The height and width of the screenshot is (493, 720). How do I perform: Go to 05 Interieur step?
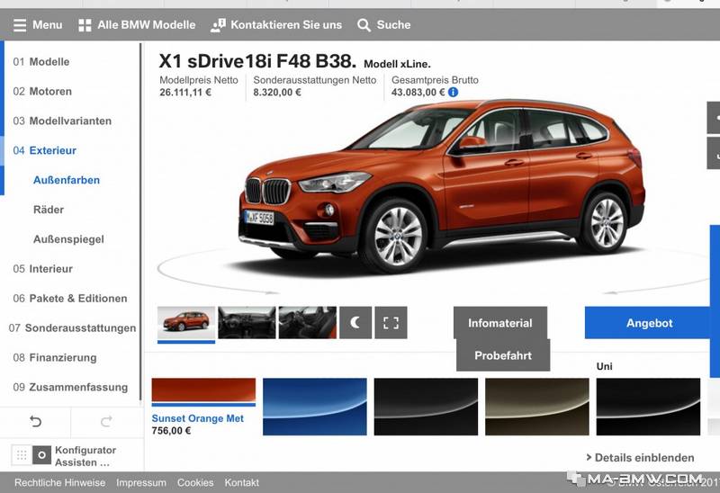coord(42,268)
